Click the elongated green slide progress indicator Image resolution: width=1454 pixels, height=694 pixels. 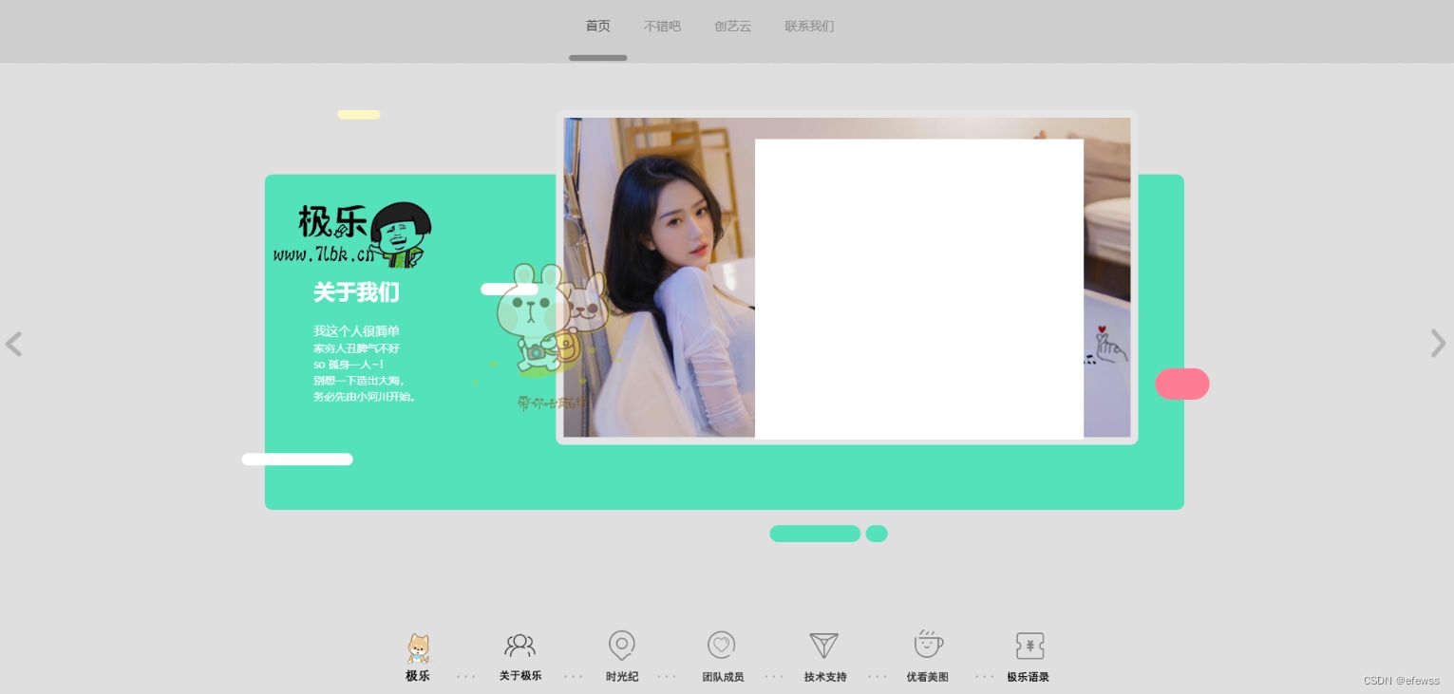[815, 534]
